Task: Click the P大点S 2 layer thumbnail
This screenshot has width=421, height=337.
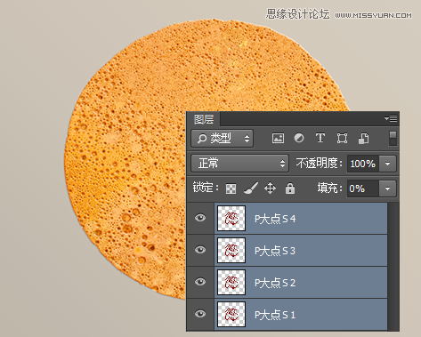Action: coord(231,283)
